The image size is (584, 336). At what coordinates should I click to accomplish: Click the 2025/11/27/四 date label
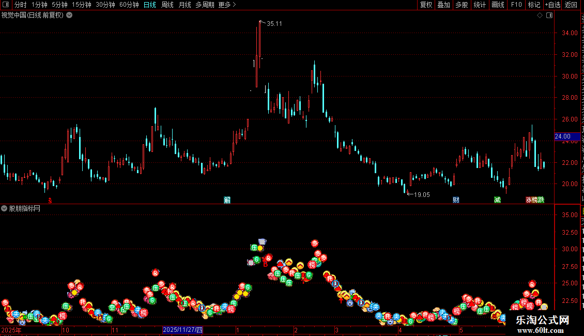[182, 330]
